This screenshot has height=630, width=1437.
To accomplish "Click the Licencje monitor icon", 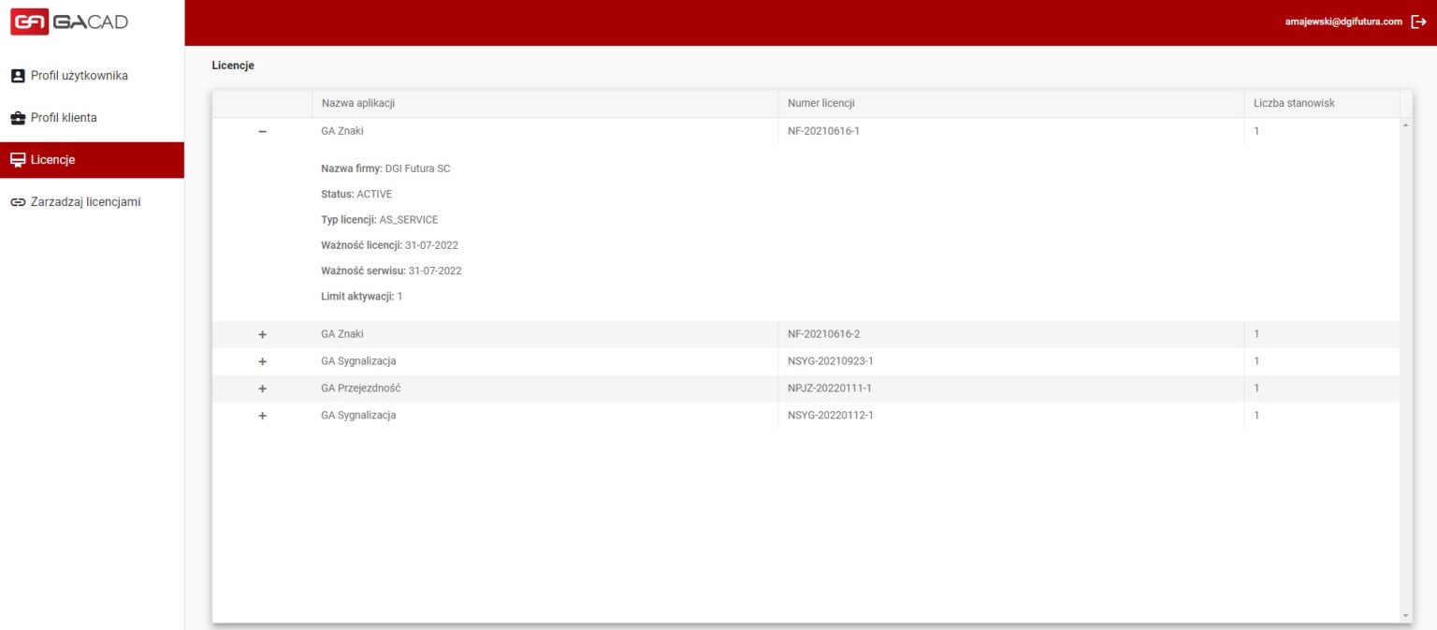I will [17, 160].
